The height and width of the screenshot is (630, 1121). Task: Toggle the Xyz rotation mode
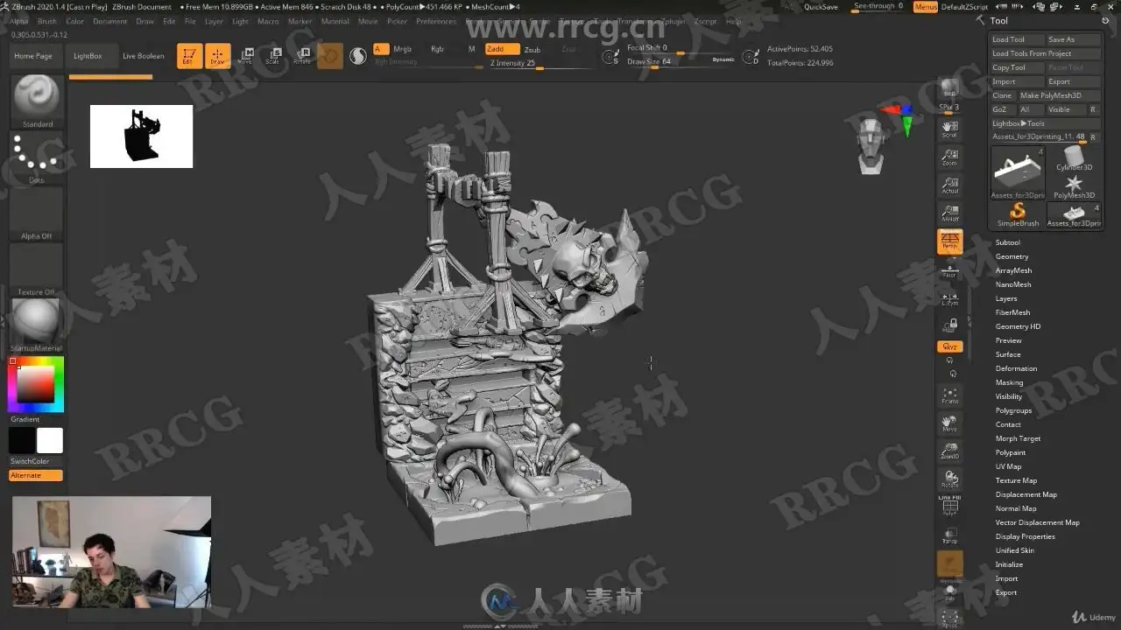(949, 346)
